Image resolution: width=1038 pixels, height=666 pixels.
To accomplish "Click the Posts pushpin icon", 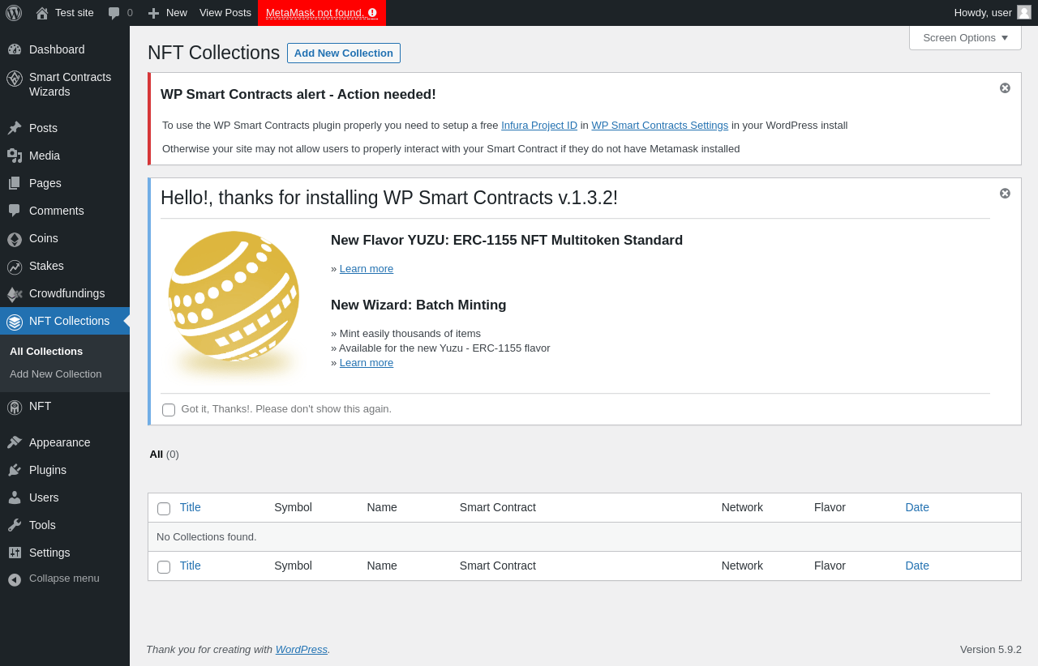I will (15, 128).
